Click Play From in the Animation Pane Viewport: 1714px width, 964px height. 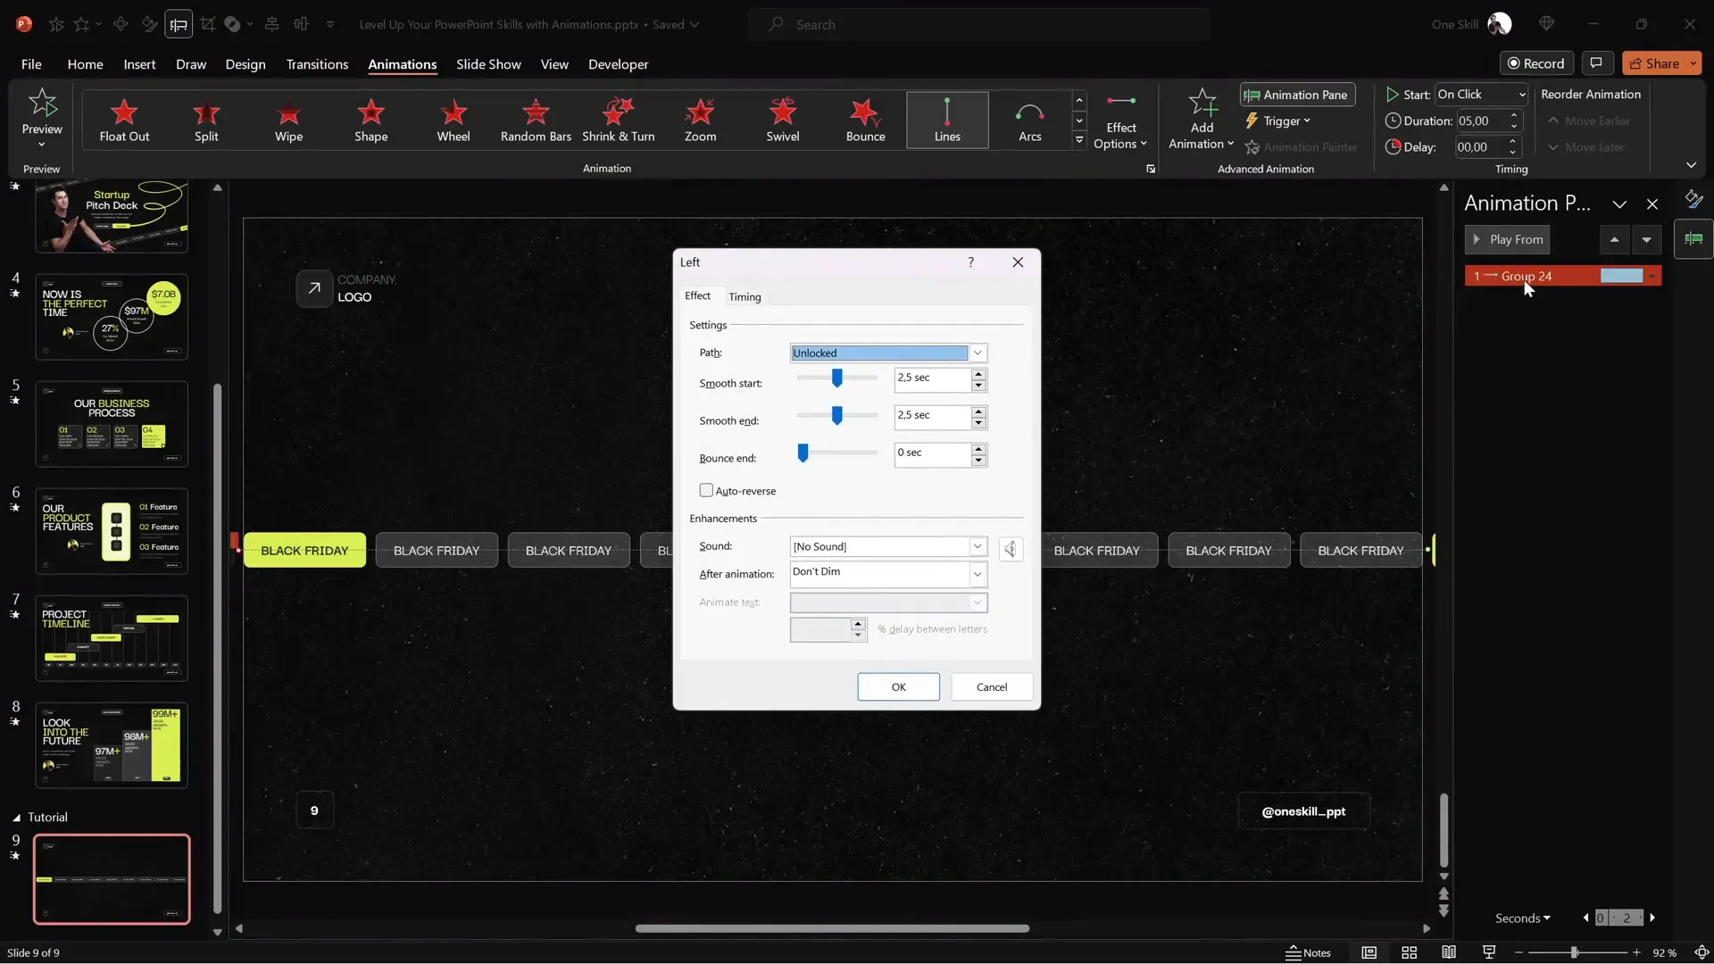pyautogui.click(x=1508, y=239)
